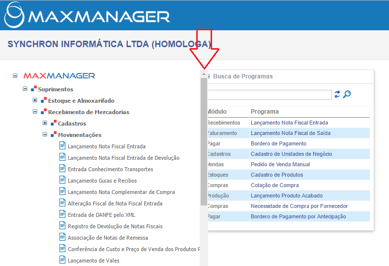Open Associação de Notas de Remessa
The height and width of the screenshot is (266, 389).
pos(108,238)
